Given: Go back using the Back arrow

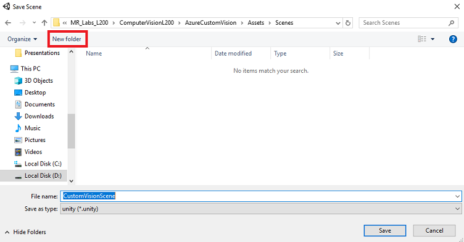Looking at the screenshot, I should 8,23.
